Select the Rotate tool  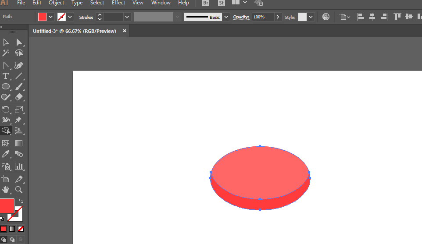pos(6,110)
